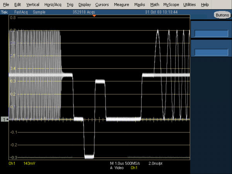232x174 pixels.
Task: Open the MyScope menu
Action: click(171, 5)
